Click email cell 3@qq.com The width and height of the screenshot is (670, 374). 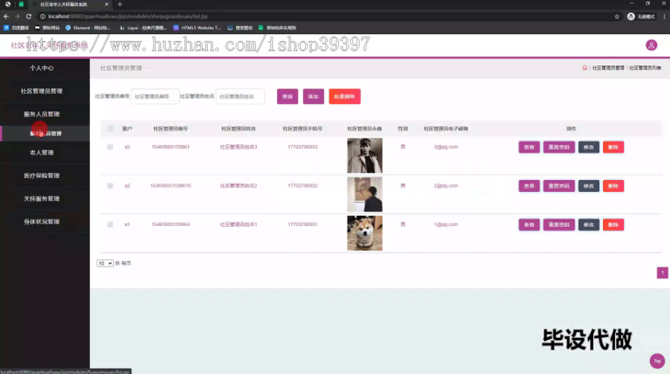(x=446, y=147)
